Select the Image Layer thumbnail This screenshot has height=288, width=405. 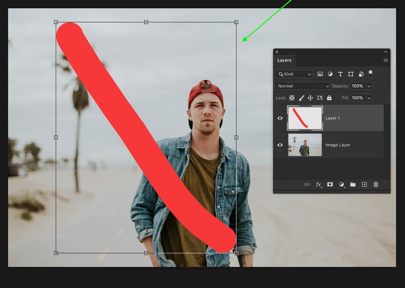(x=305, y=145)
